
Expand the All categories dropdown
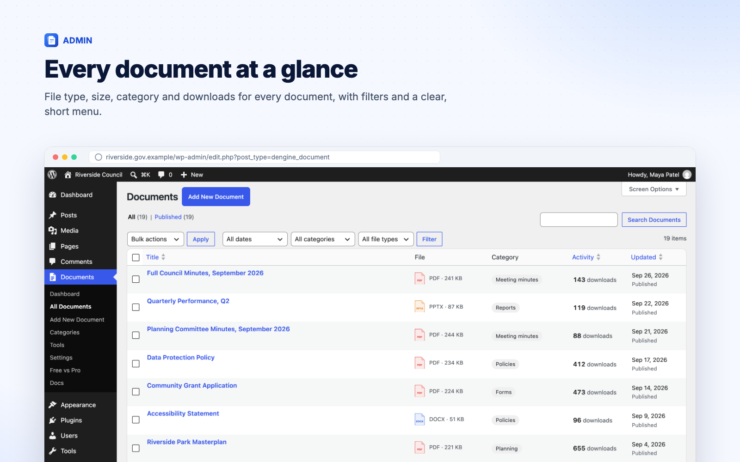323,239
